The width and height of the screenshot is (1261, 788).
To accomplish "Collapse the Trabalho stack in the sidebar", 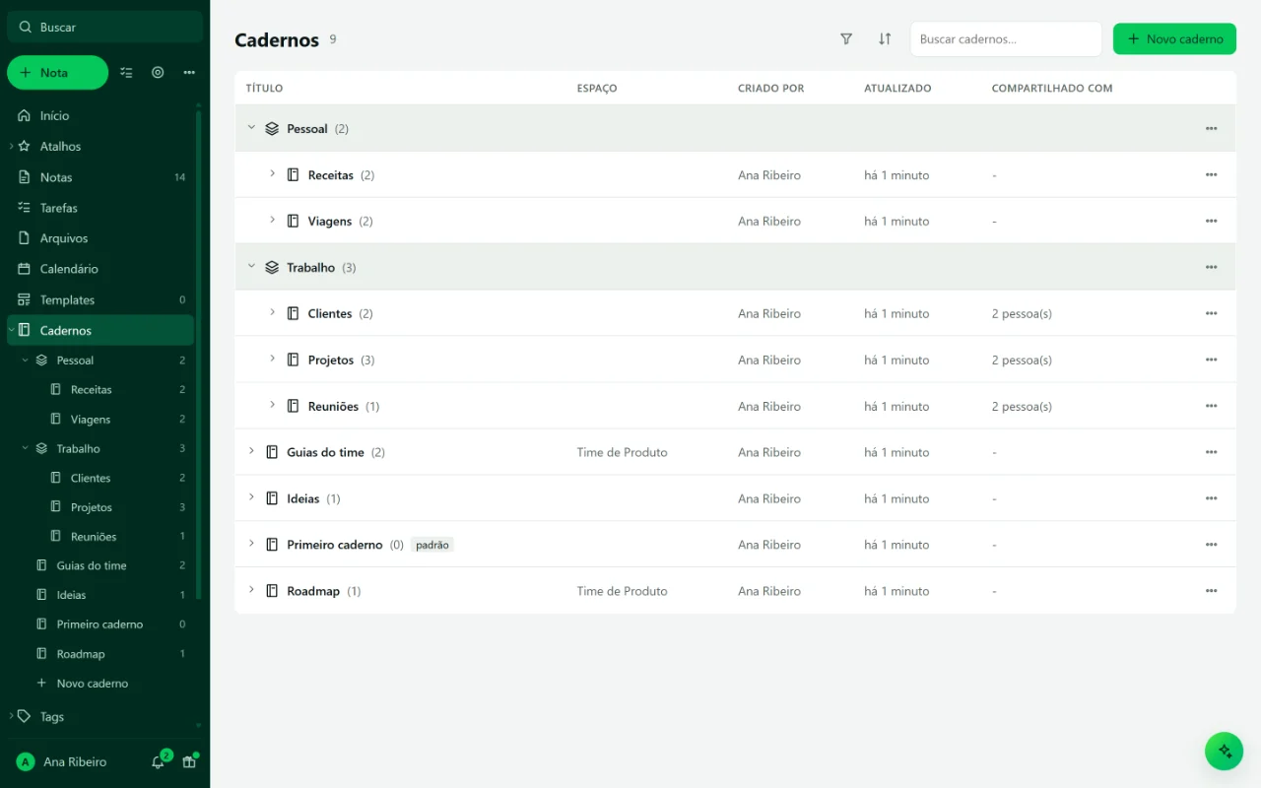I will tap(26, 448).
